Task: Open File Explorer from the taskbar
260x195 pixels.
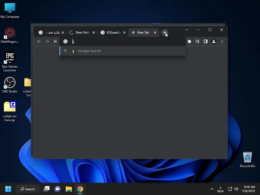Action: (x=69, y=189)
